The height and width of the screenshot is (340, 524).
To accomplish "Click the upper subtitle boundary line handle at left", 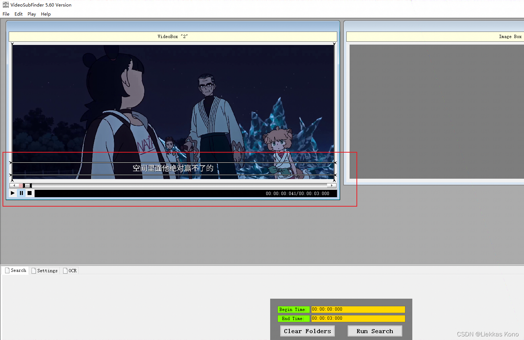I will pos(11,163).
